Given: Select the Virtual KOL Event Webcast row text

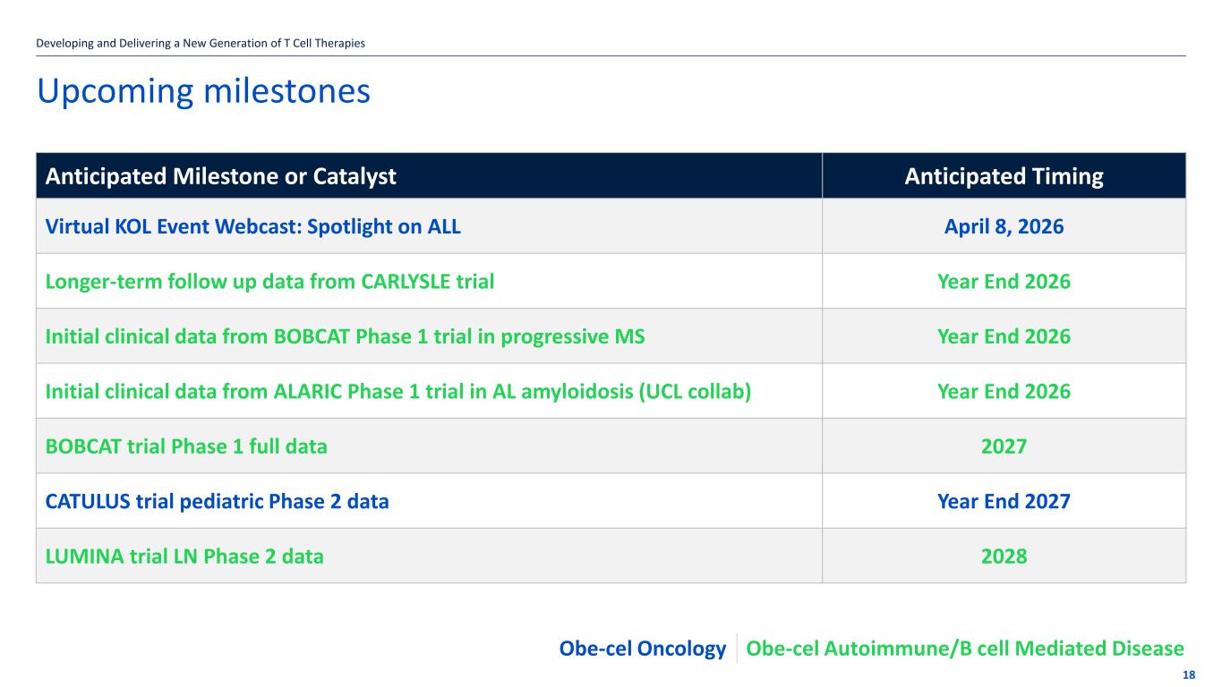Looking at the screenshot, I should pyautogui.click(x=253, y=227).
